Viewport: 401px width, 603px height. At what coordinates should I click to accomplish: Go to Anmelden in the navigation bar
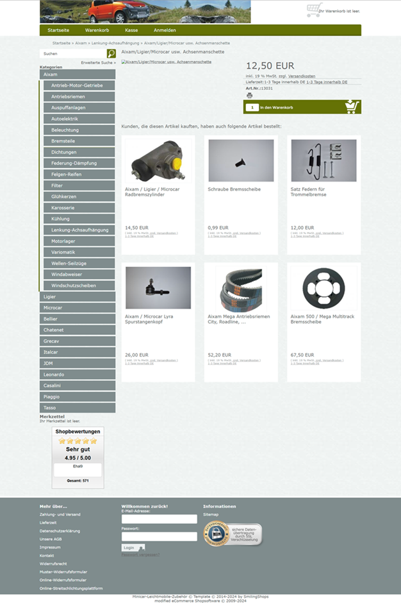(165, 30)
